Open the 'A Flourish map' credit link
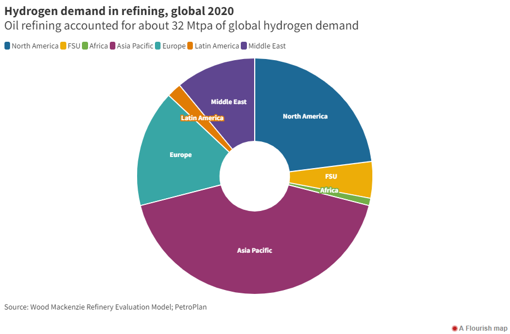The height and width of the screenshot is (334, 510). click(x=483, y=328)
